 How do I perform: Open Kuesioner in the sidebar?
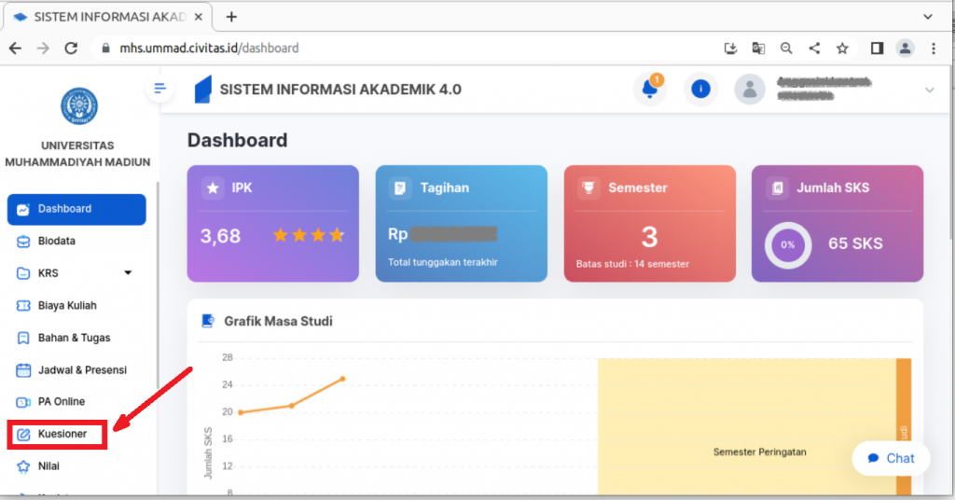pos(62,434)
